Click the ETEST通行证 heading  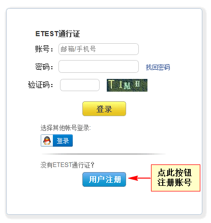point(57,34)
